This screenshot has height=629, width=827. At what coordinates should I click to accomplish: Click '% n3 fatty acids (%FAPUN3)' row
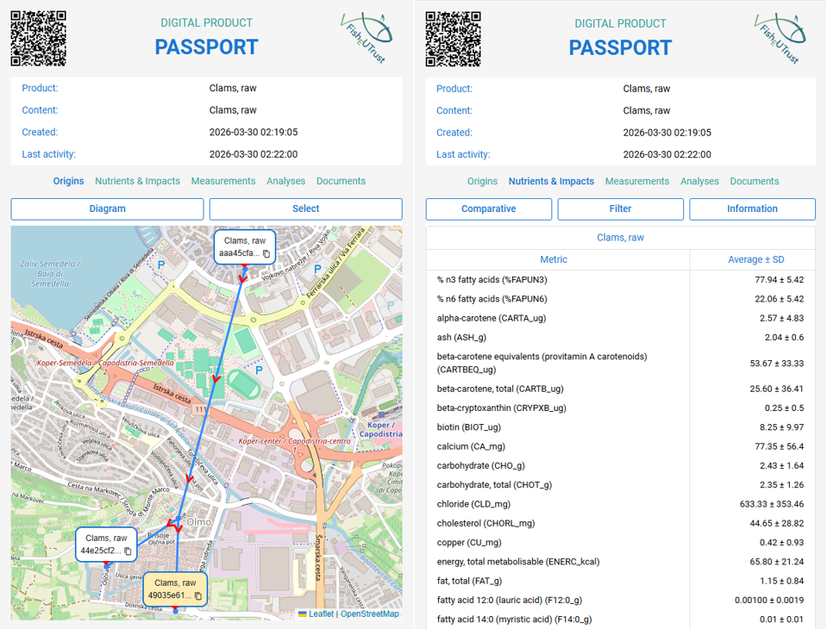point(620,280)
